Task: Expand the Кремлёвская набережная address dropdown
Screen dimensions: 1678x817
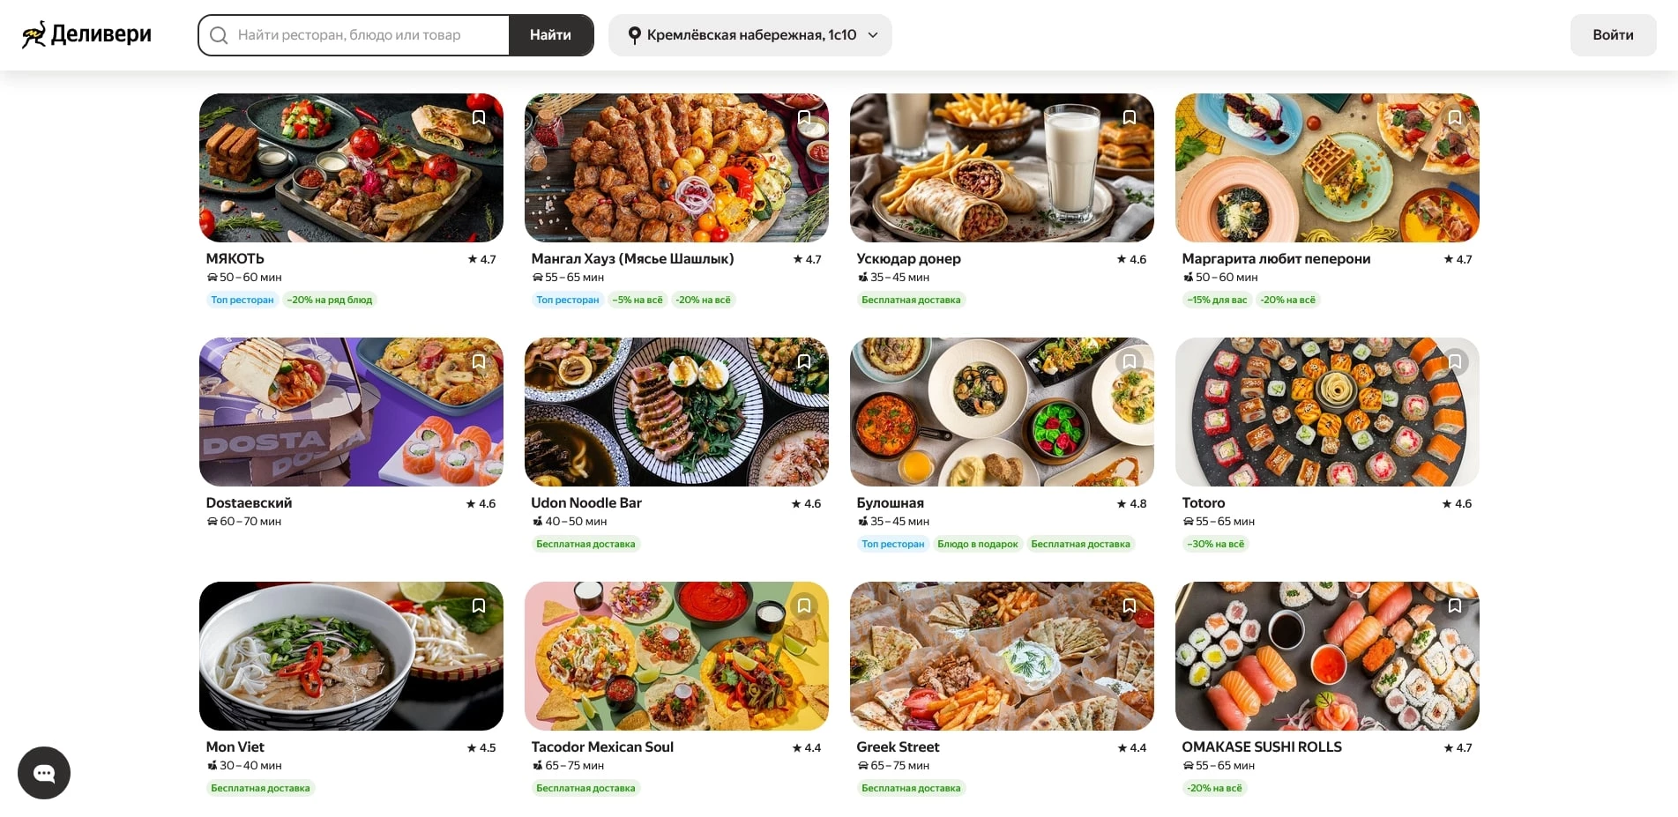Action: click(750, 35)
